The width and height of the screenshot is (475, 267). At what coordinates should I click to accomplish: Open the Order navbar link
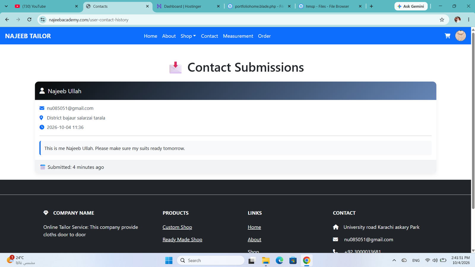[x=264, y=36]
